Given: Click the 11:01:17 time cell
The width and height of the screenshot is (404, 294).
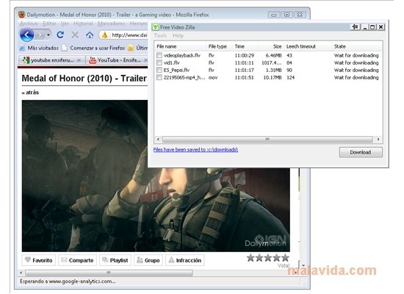Looking at the screenshot, I should coord(245,70).
